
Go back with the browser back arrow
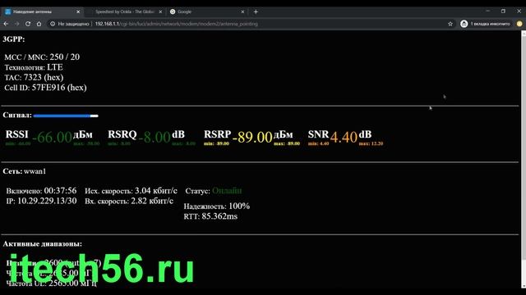[6, 24]
